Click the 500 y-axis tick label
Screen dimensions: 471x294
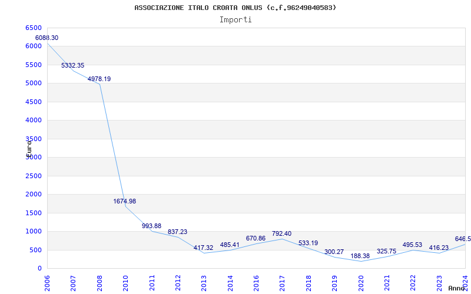(36, 250)
